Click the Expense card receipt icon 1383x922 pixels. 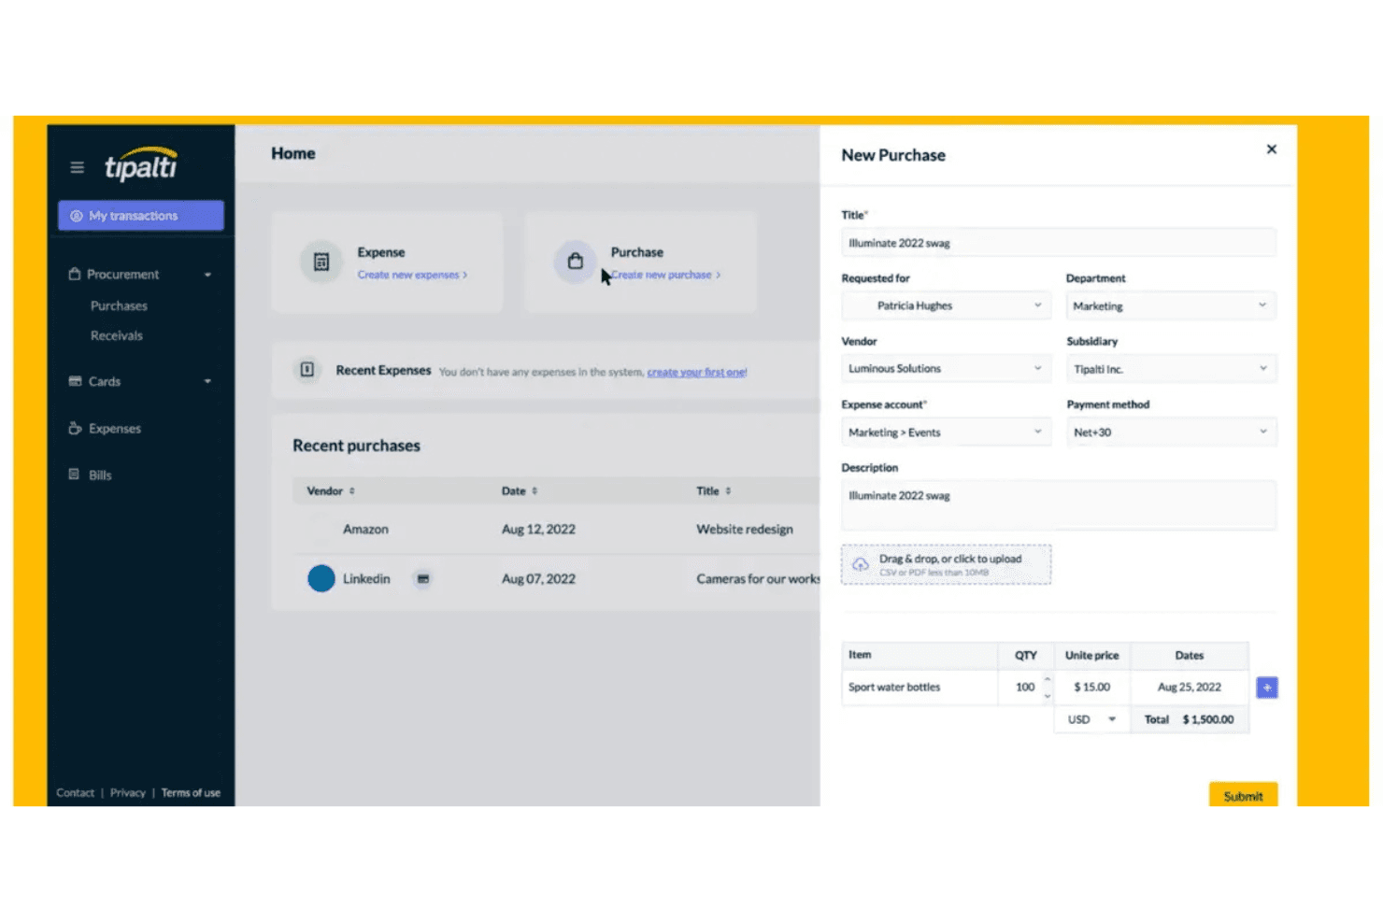[x=321, y=262]
